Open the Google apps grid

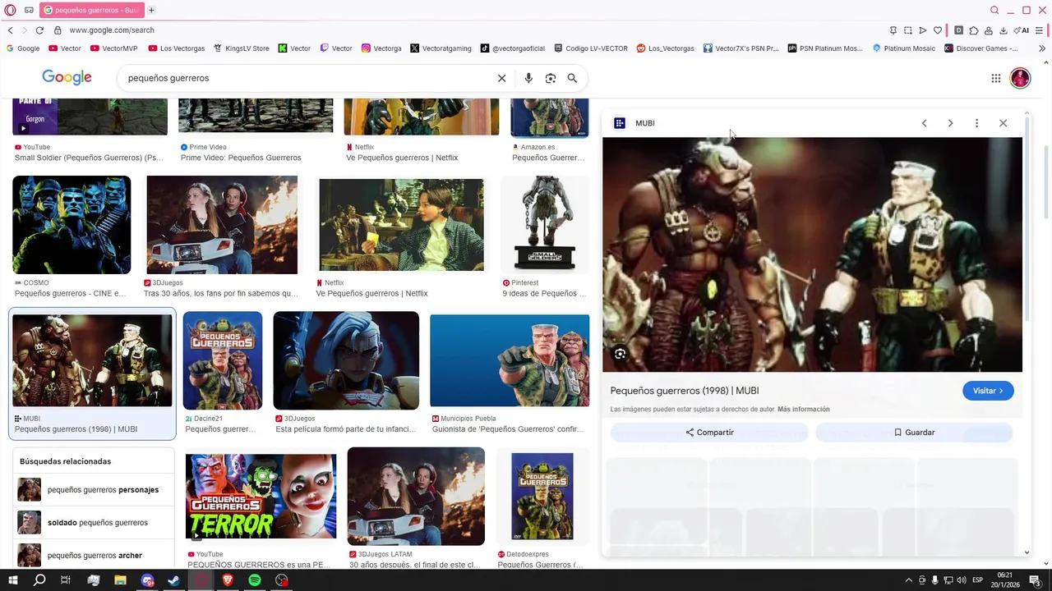click(x=995, y=78)
